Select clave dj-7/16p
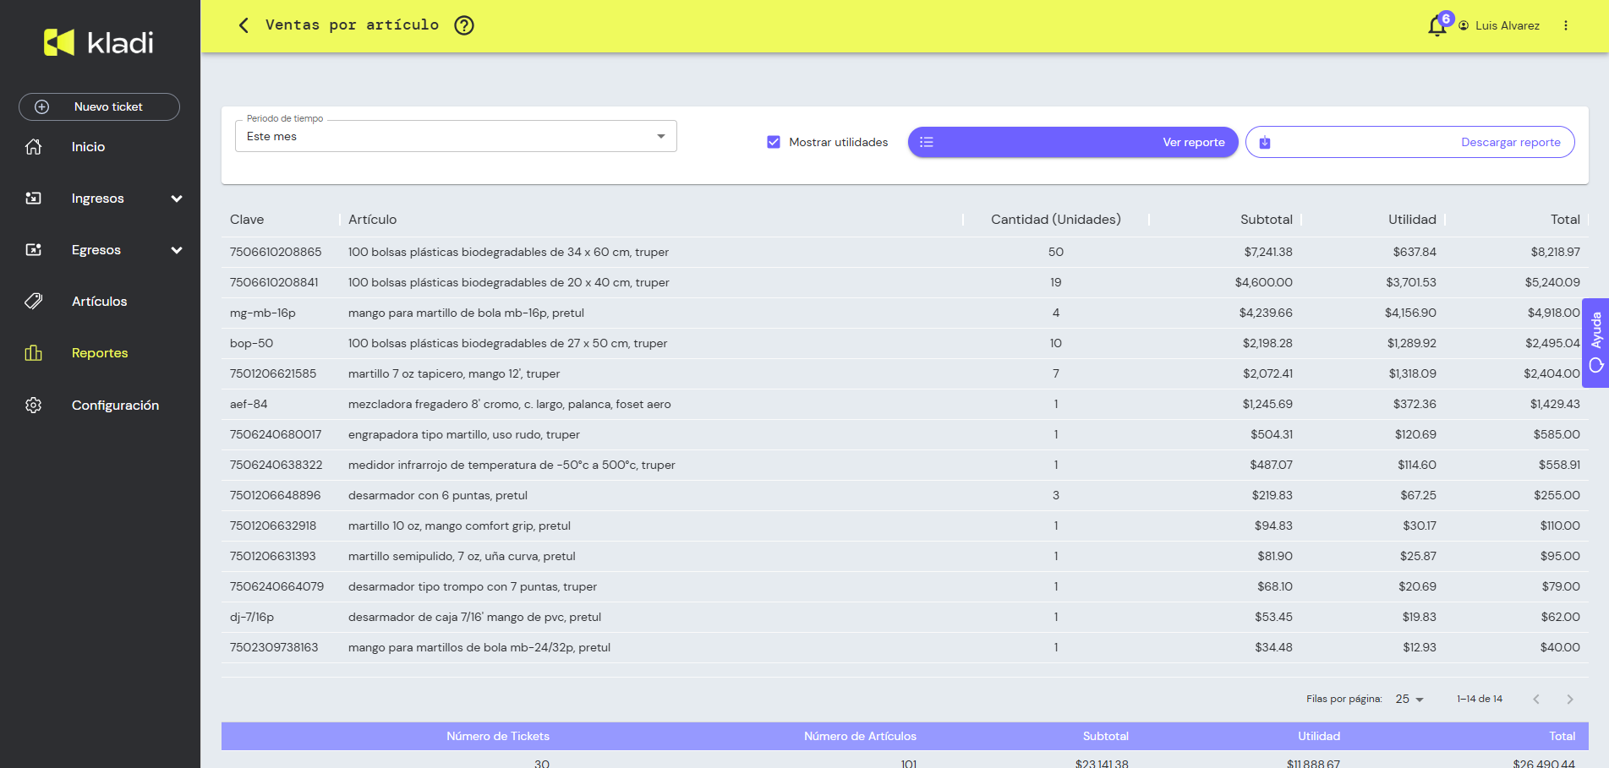1609x768 pixels. pyautogui.click(x=252, y=617)
